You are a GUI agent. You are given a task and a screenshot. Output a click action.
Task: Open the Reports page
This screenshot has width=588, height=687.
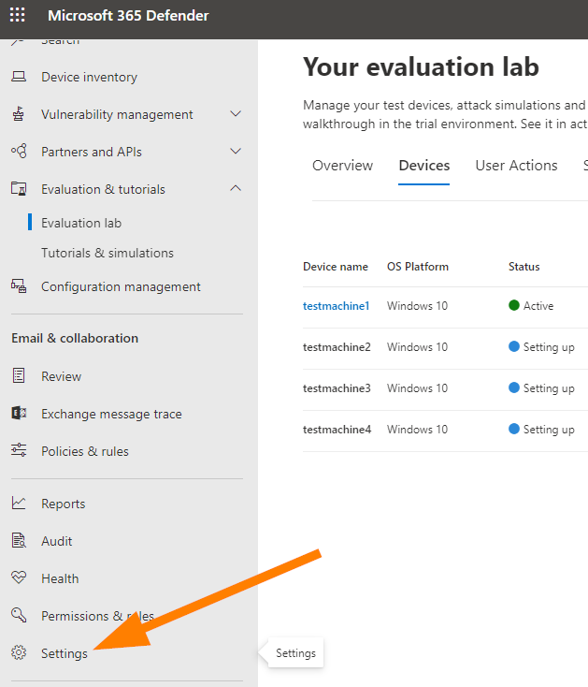(x=64, y=504)
